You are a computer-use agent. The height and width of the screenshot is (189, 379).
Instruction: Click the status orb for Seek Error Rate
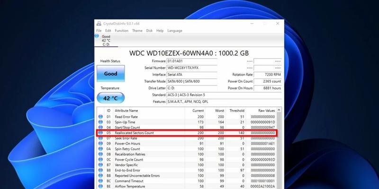click(x=100, y=138)
